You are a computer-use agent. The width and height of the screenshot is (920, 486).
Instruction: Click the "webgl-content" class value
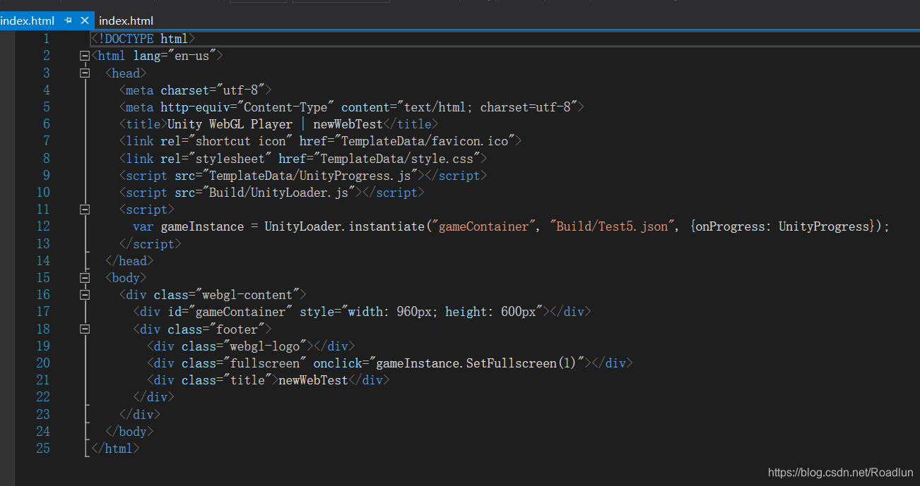tap(247, 295)
